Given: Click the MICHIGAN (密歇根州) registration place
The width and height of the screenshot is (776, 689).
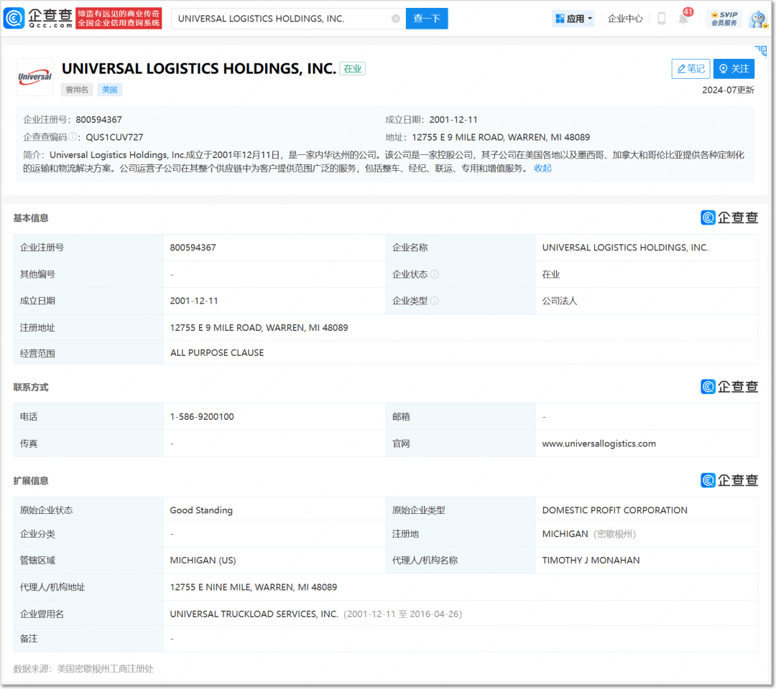Looking at the screenshot, I should pos(589,534).
